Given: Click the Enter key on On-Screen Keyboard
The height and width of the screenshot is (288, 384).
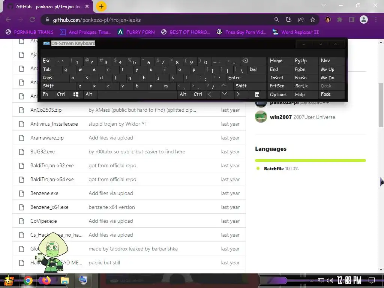Looking at the screenshot, I should 246,78.
